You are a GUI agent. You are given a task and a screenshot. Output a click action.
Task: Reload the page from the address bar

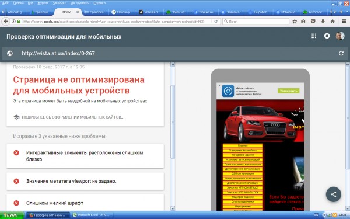(216, 22)
